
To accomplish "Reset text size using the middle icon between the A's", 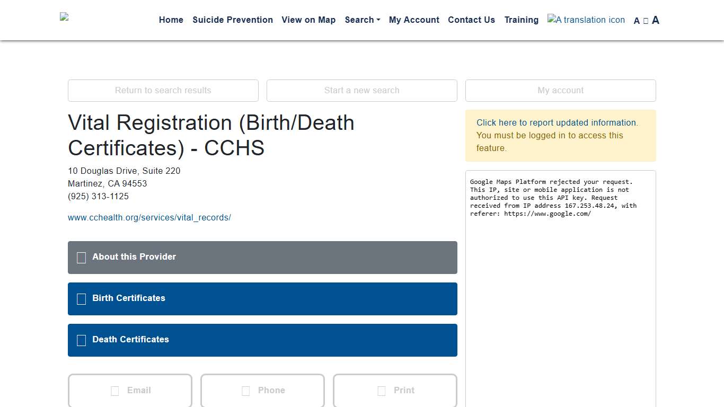I will tap(646, 21).
